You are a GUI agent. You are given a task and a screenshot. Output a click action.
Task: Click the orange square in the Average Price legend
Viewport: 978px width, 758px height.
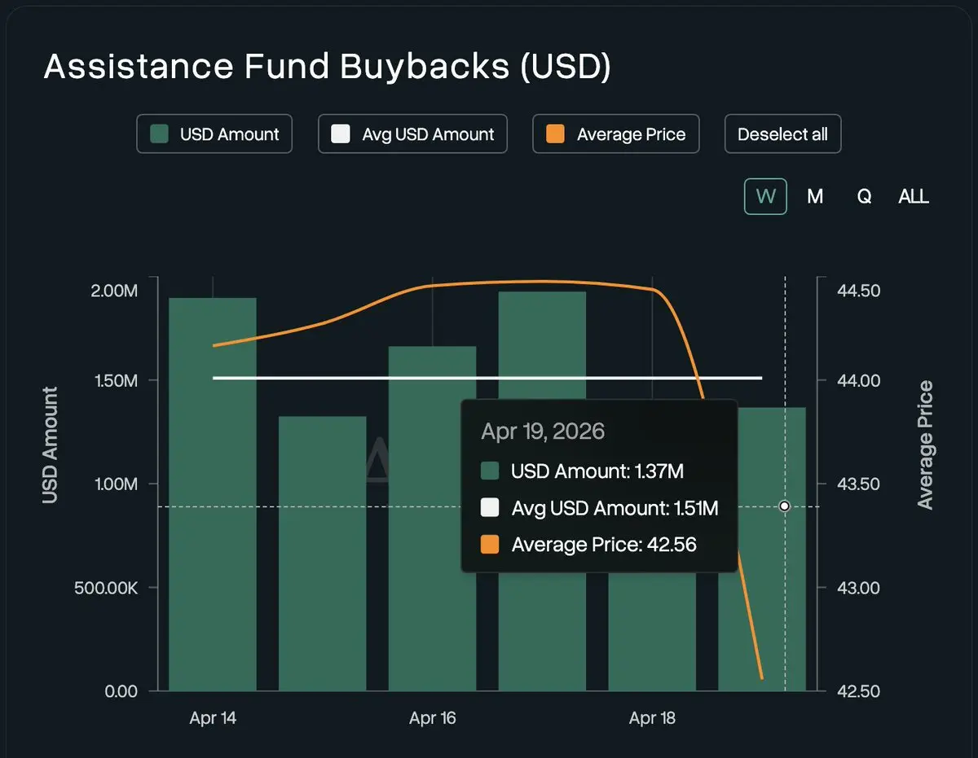[x=556, y=134]
